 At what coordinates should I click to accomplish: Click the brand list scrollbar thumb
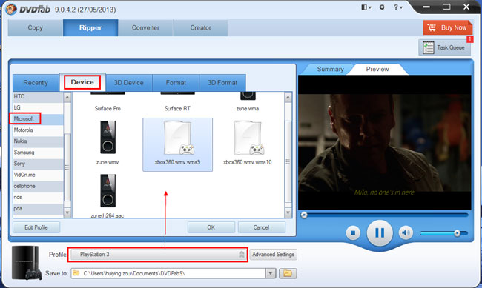pos(67,167)
